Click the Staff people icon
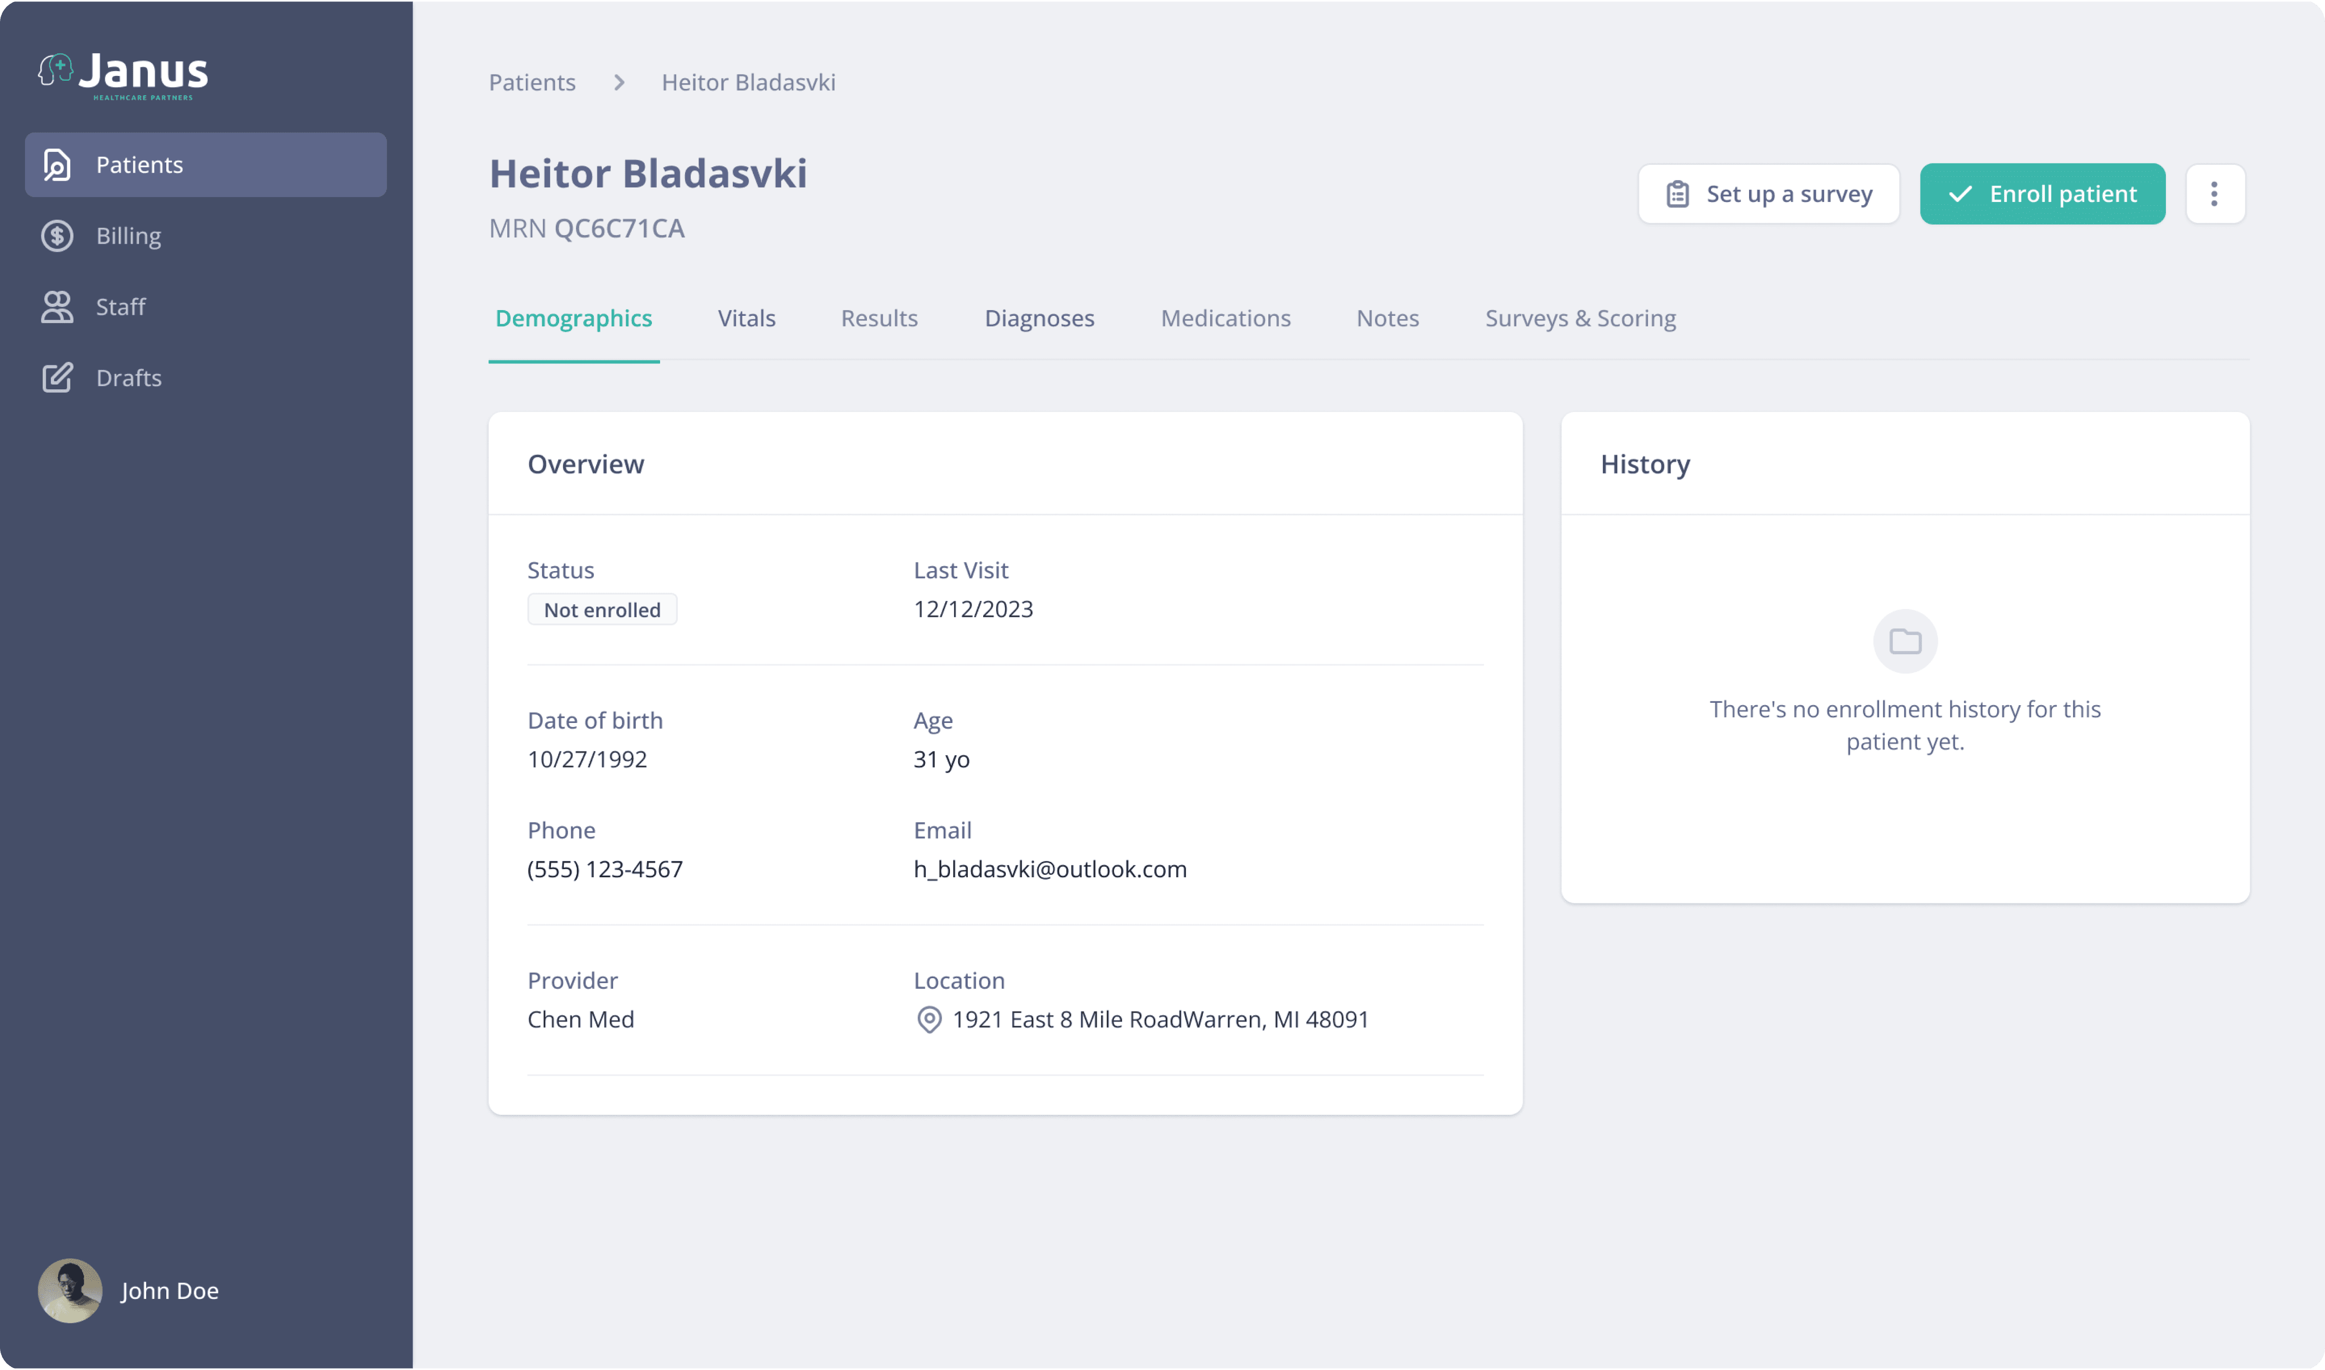The image size is (2325, 1370). pyautogui.click(x=57, y=307)
